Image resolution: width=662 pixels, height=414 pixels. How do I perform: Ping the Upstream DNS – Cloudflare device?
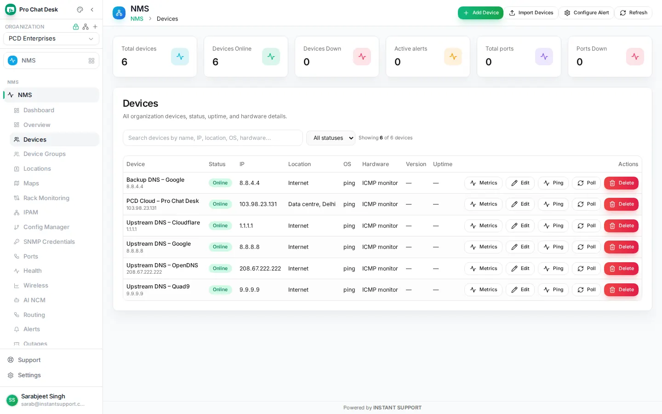pos(553,226)
